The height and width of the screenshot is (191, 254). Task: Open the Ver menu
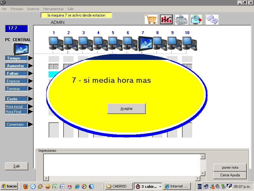pyautogui.click(x=4, y=9)
